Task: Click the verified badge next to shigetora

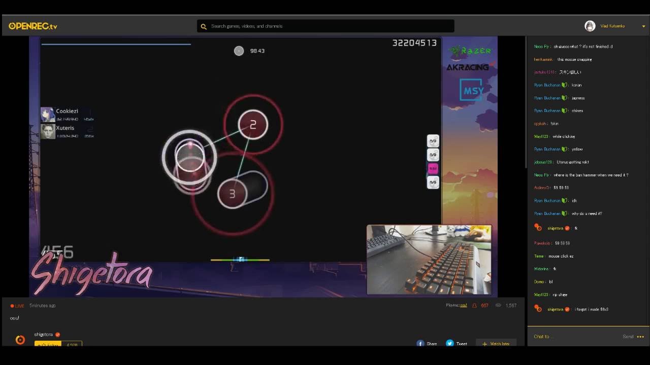Action: (x=57, y=335)
